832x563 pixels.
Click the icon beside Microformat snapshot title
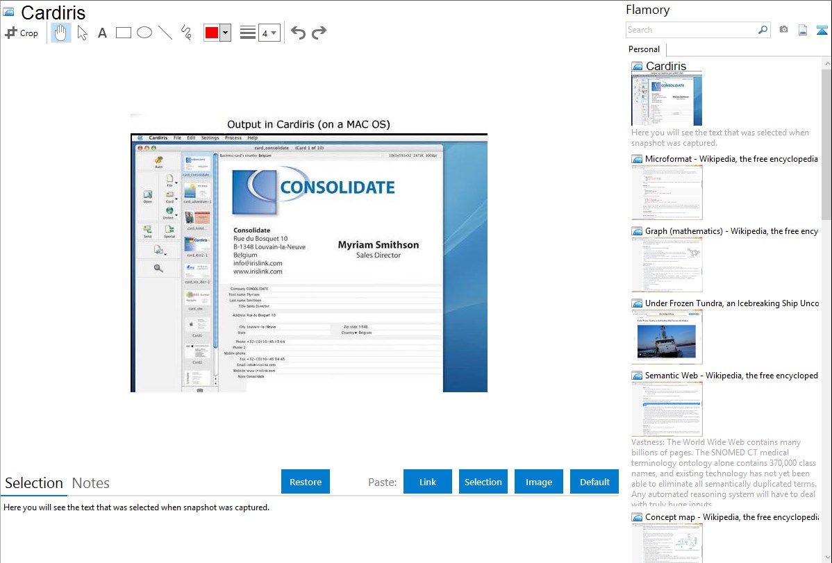[638, 159]
